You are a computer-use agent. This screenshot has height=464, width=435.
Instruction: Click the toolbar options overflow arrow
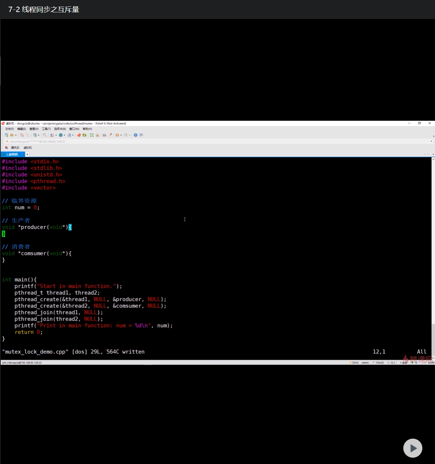pos(433,136)
